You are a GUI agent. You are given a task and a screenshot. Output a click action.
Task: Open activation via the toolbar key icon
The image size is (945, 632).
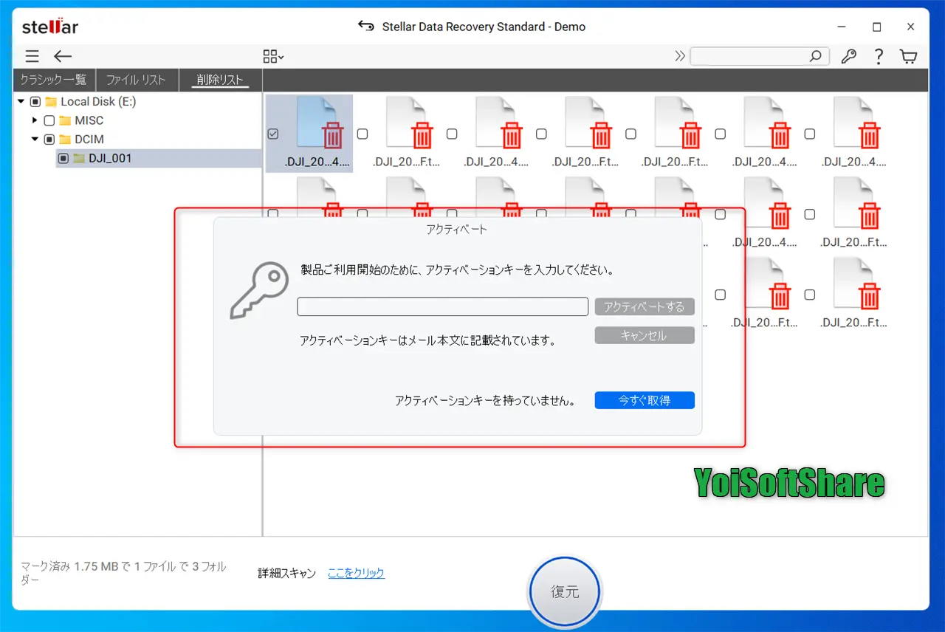(x=848, y=56)
